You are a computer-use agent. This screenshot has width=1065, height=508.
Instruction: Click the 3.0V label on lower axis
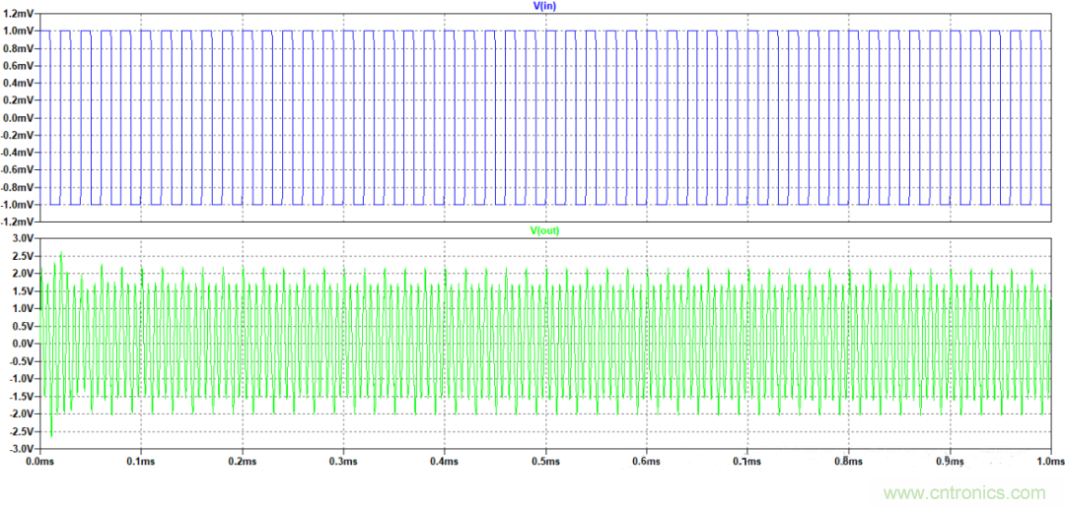pyautogui.click(x=22, y=239)
